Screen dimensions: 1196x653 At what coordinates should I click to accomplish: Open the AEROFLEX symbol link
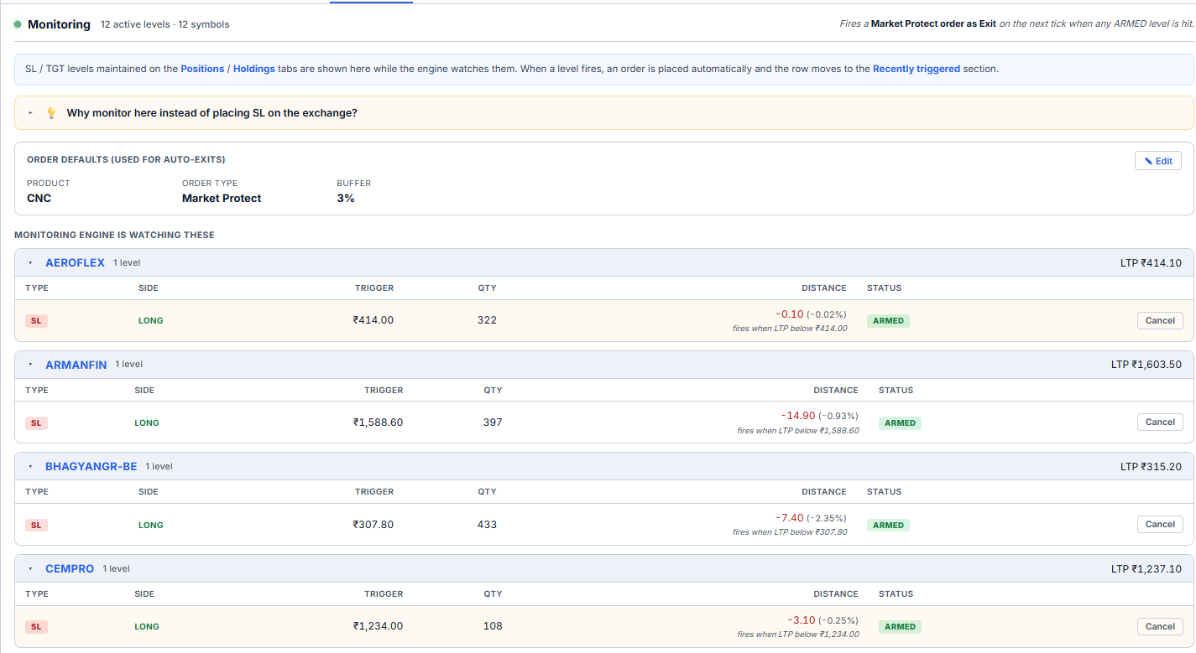tap(75, 262)
